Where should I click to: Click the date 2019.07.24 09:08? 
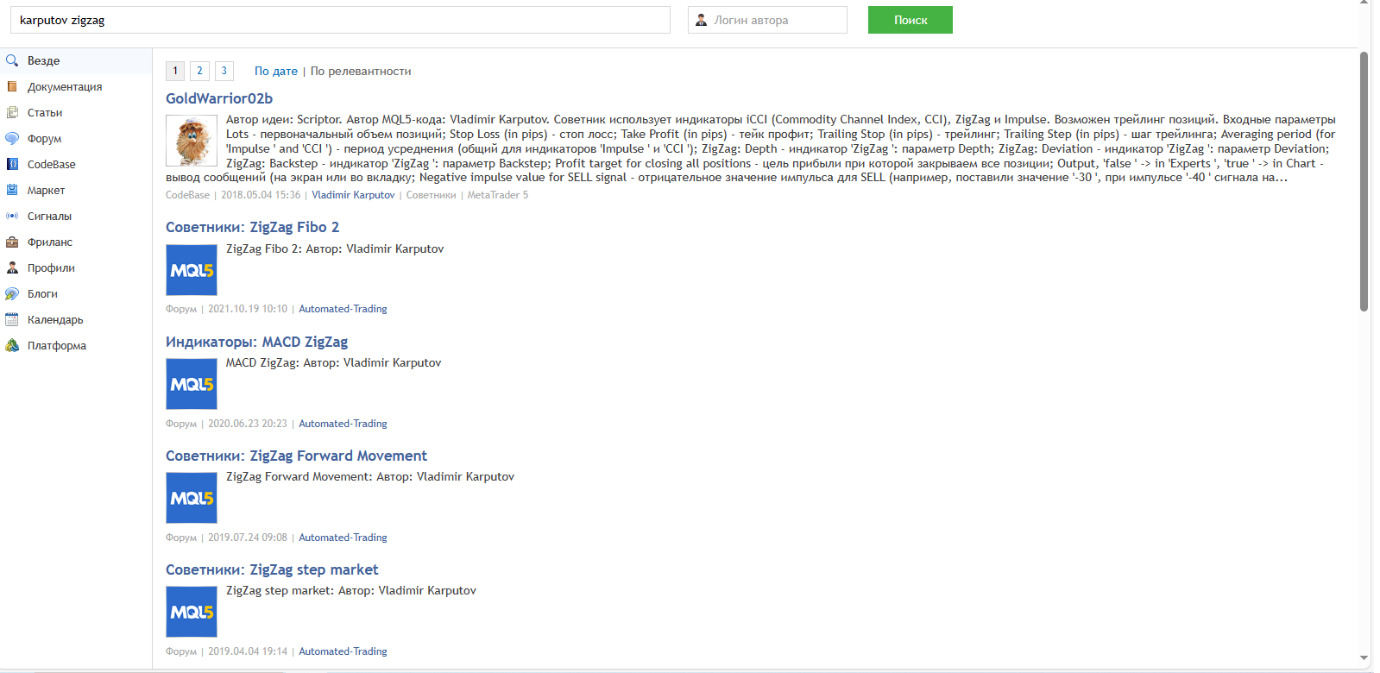248,538
